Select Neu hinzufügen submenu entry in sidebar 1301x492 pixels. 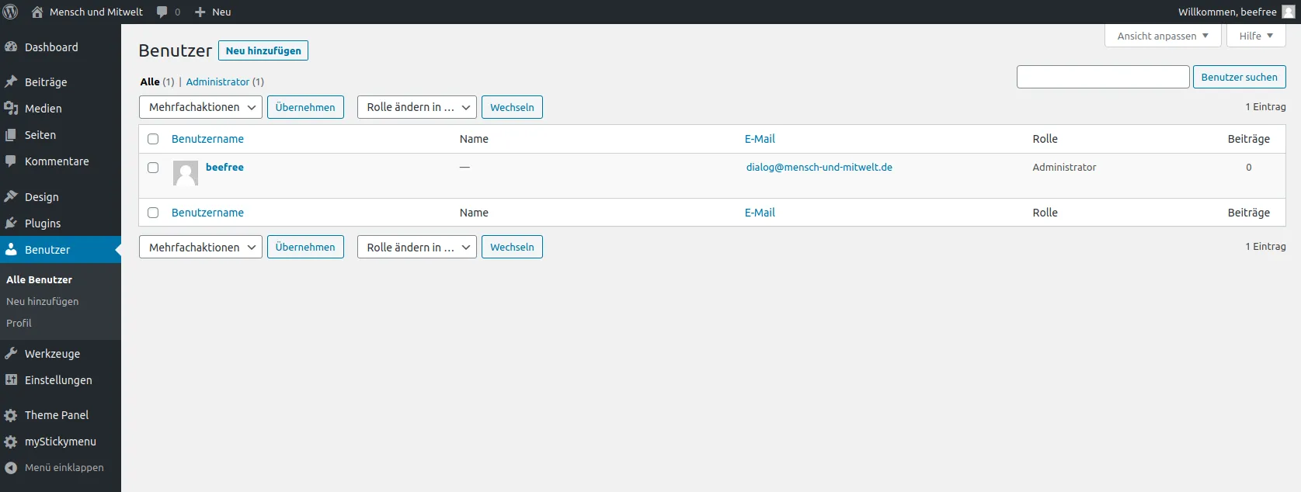click(x=42, y=301)
